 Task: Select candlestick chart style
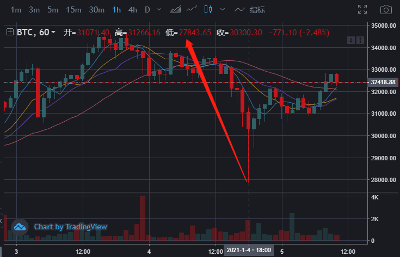click(x=208, y=9)
